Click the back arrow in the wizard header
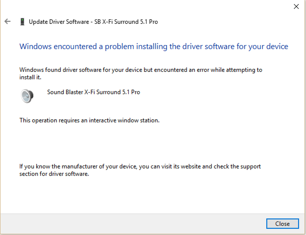Image resolution: width=306 pixels, height=235 pixels. pyautogui.click(x=7, y=21)
